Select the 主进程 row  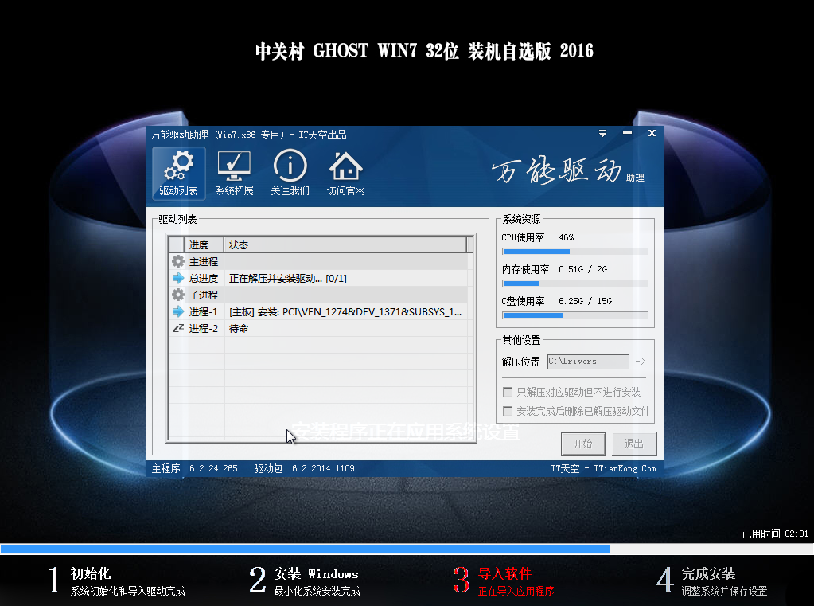pyautogui.click(x=319, y=261)
